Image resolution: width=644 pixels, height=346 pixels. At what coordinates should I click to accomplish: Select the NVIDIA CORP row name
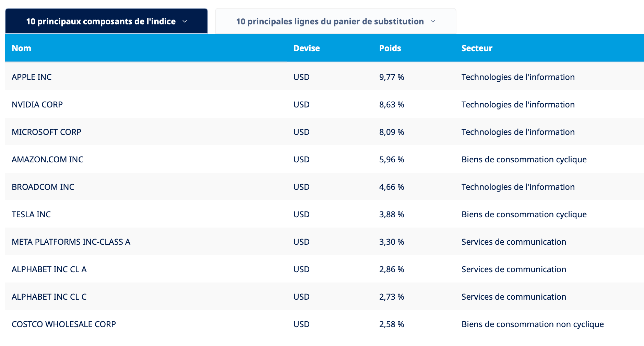coord(37,104)
